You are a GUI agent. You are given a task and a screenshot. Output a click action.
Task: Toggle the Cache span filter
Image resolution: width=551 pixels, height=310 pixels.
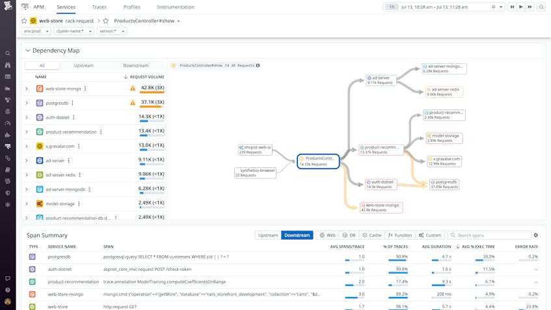click(372, 235)
